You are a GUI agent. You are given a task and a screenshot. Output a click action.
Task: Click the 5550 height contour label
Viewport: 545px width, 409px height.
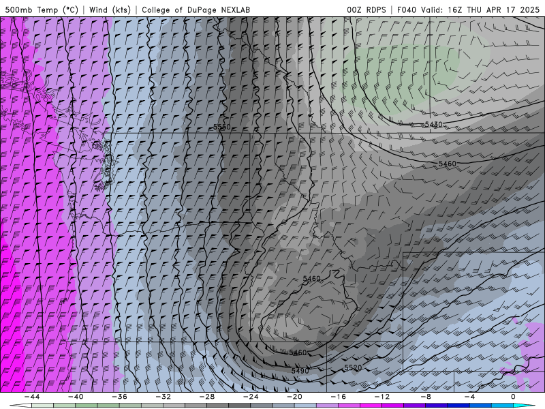tap(222, 127)
